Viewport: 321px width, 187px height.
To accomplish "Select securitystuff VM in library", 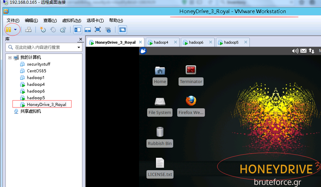I will point(39,64).
